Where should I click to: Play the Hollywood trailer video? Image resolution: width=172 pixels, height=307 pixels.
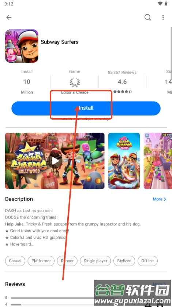[55, 161]
